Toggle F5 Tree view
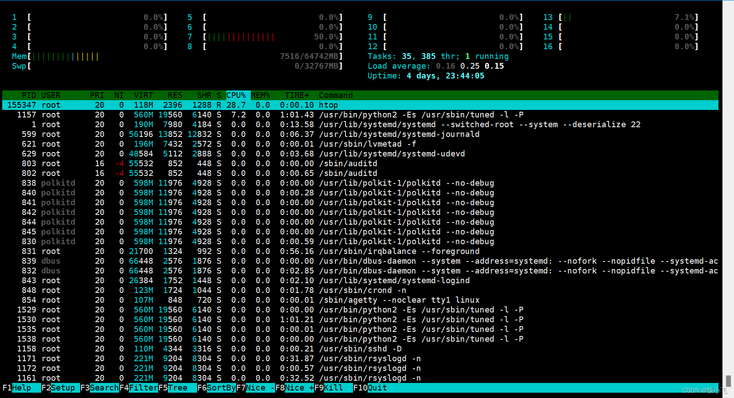This screenshot has width=734, height=398. point(178,388)
